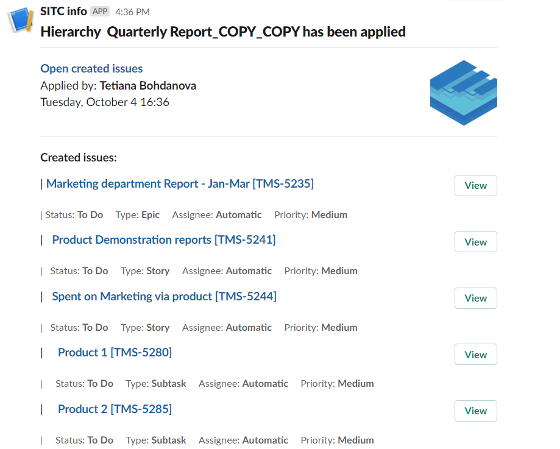Open the Product 1 TMS-5280 issue link
Image resolution: width=560 pixels, height=449 pixels.
pos(115,353)
